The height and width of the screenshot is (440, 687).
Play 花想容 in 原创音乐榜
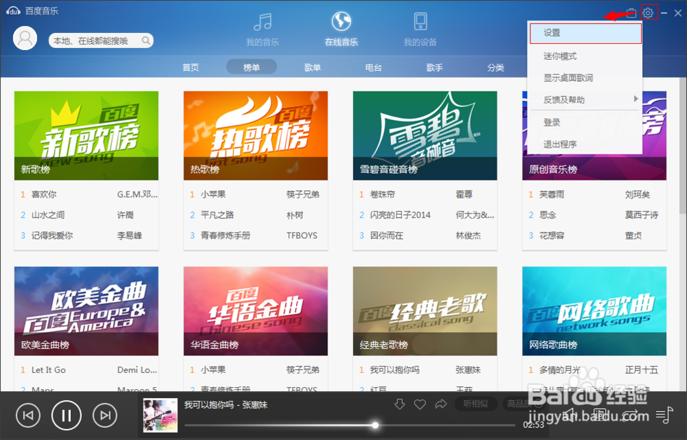[x=552, y=235]
